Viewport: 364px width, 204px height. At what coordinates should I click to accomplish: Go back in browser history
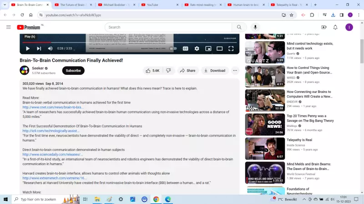tap(5, 15)
